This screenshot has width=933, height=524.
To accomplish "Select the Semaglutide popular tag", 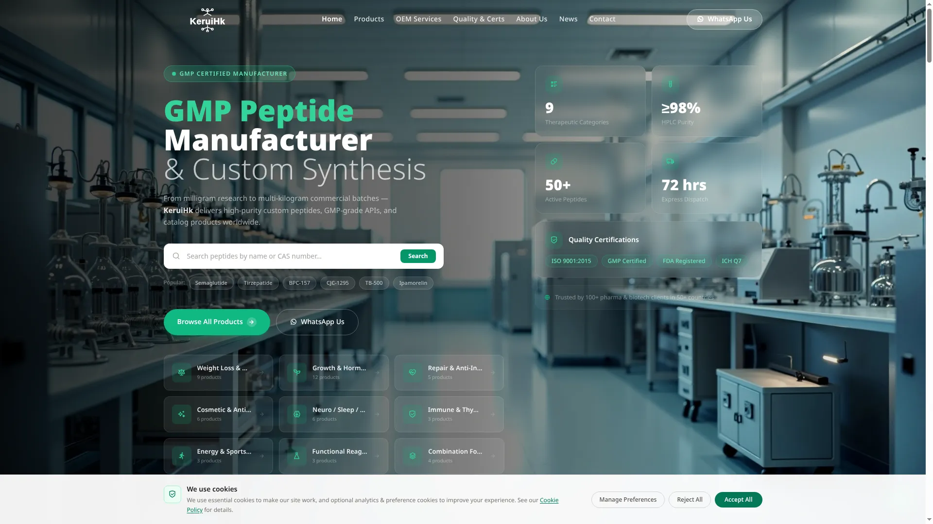I will click(x=211, y=283).
